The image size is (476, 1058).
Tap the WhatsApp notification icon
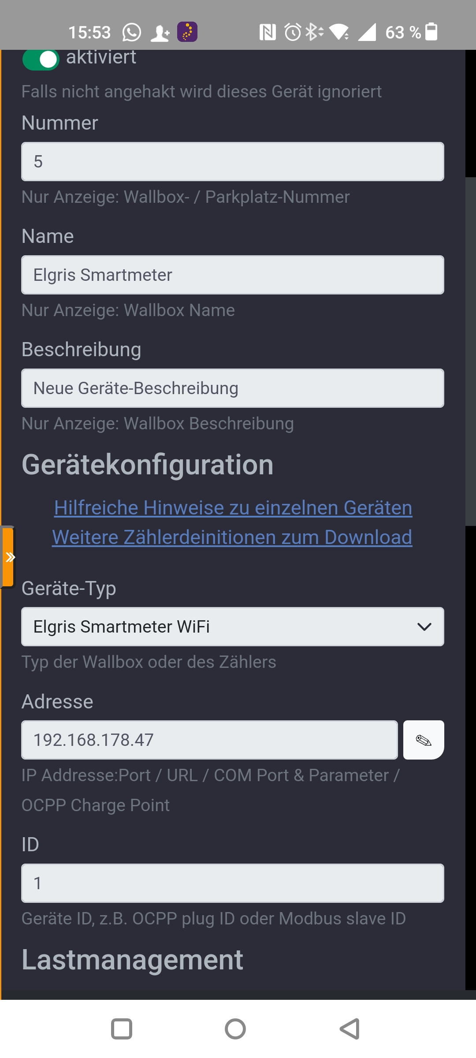131,32
